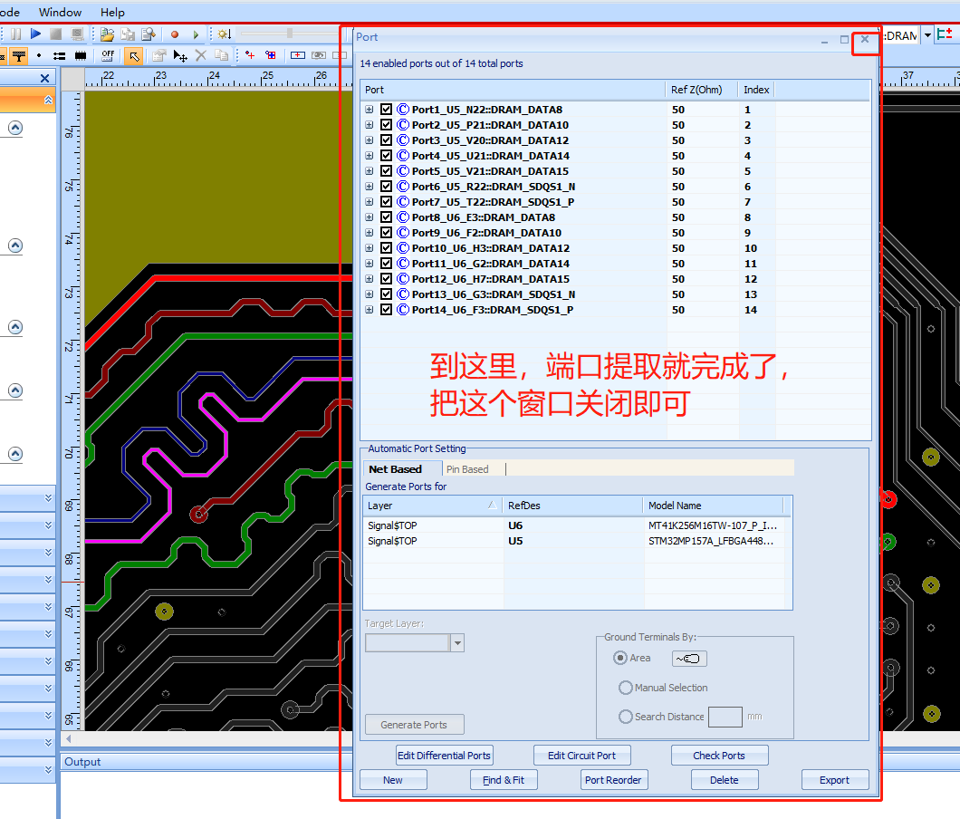Uncheck Port1_U5_N22::DRAM_DATA8 checkbox
The width and height of the screenshot is (960, 819).
(x=387, y=110)
